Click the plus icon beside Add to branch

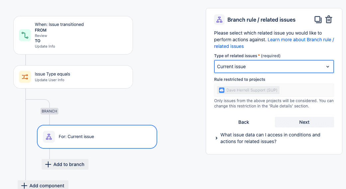click(48, 164)
